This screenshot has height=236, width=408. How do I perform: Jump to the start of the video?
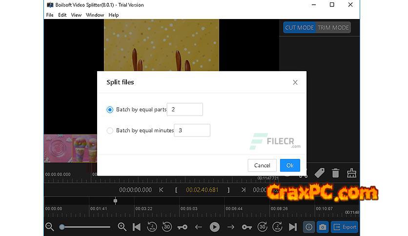click(137, 227)
